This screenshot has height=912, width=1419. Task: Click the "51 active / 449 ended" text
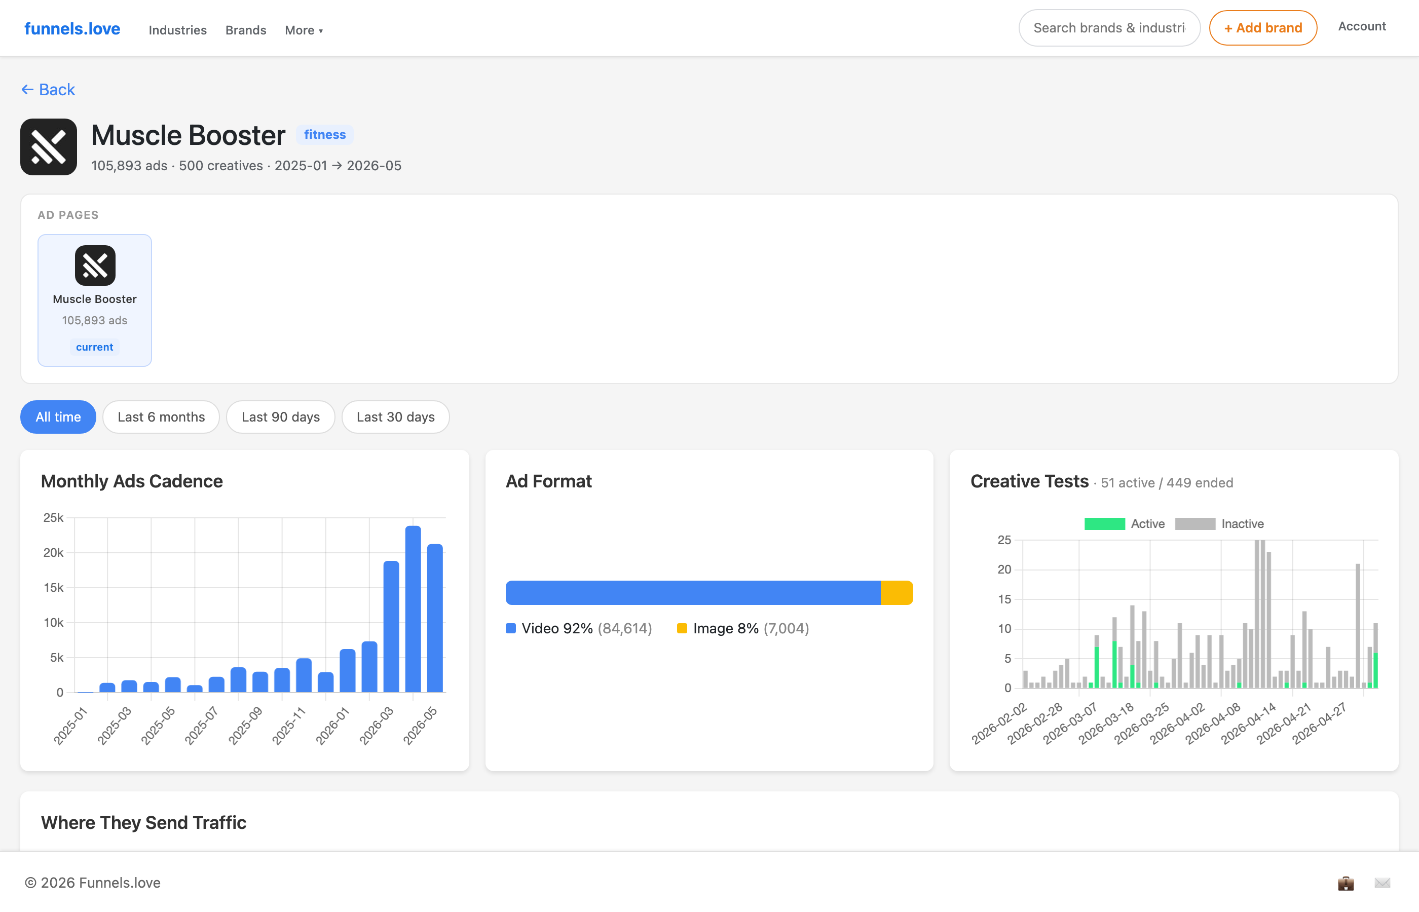tap(1167, 483)
